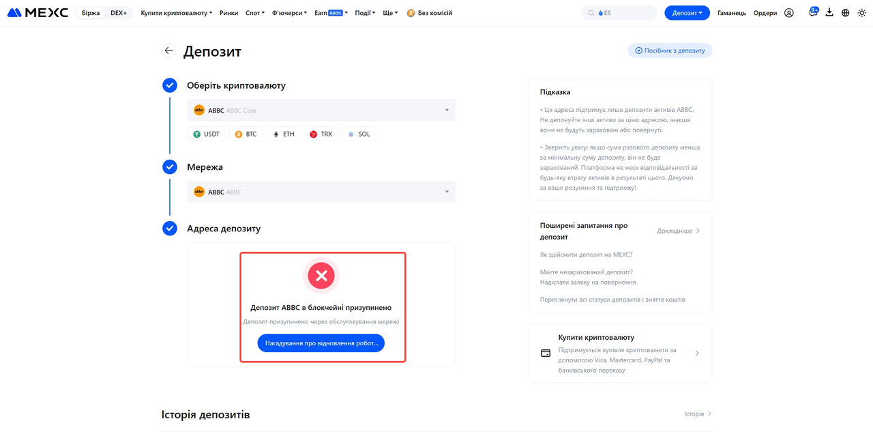This screenshot has height=432, width=873.
Task: Click the coin icon next to Без комісій
Action: point(411,13)
